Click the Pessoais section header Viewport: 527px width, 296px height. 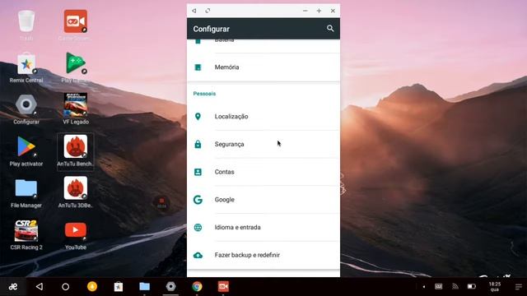[x=204, y=94]
